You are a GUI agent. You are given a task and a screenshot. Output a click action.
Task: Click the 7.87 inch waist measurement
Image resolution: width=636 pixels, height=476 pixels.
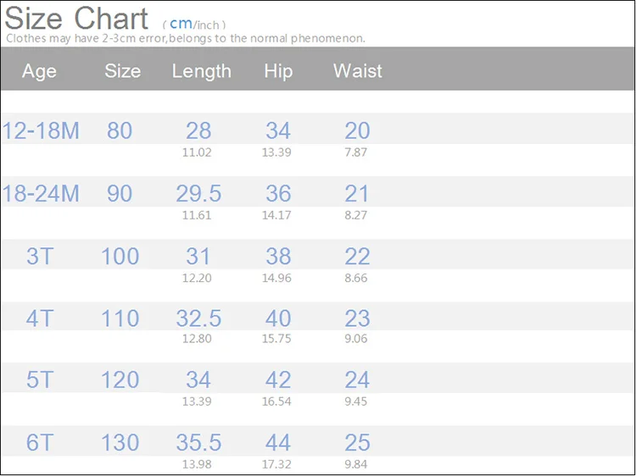pyautogui.click(x=356, y=152)
